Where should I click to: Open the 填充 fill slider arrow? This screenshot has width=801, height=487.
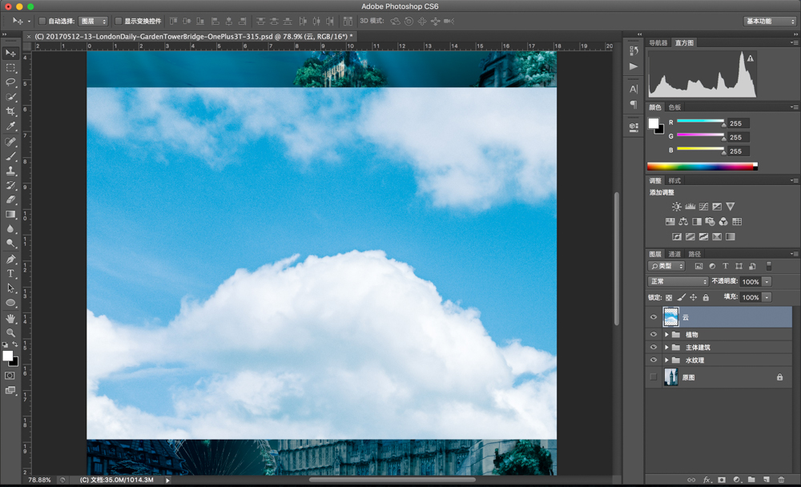tap(767, 297)
